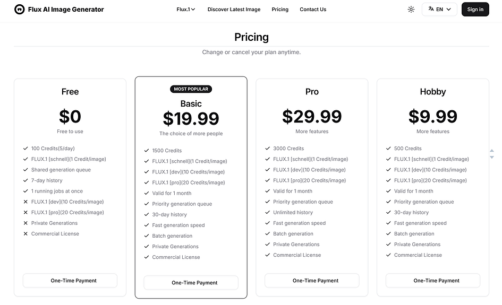Image resolution: width=502 pixels, height=305 pixels.
Task: Choose One-Time Payment for Hobby plan
Action: click(433, 281)
